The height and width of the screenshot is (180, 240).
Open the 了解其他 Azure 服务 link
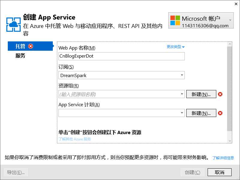[75, 139]
